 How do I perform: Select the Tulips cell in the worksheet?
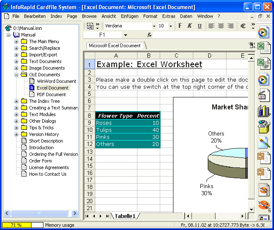(116, 130)
